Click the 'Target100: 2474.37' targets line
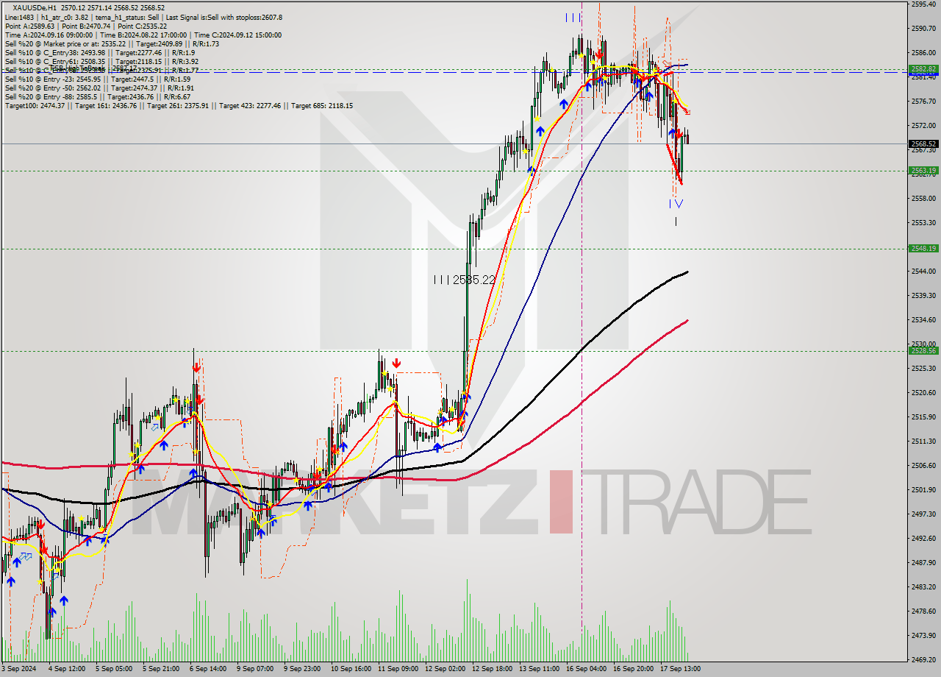This screenshot has height=677, width=941. click(x=179, y=105)
